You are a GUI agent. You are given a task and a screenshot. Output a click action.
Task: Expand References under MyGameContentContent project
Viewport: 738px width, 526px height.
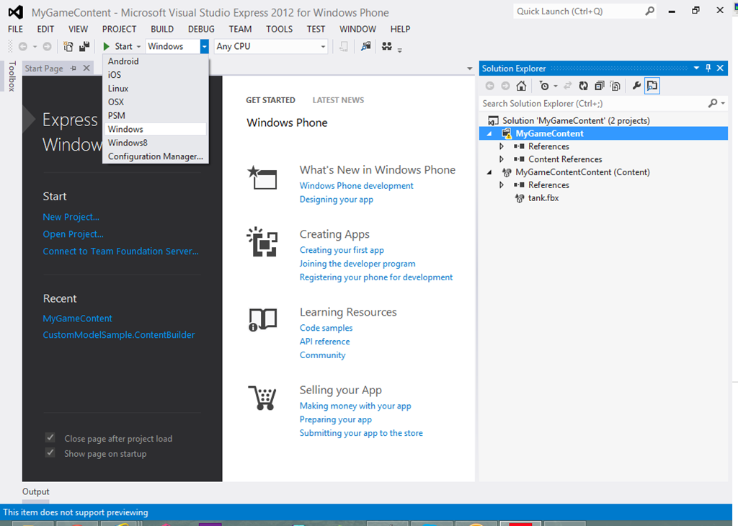pyautogui.click(x=502, y=185)
